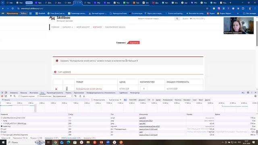Show hidden system tray icons chevron
This screenshot has width=258, height=145.
pos(223,142)
